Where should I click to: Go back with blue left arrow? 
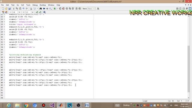(x=44, y=9)
